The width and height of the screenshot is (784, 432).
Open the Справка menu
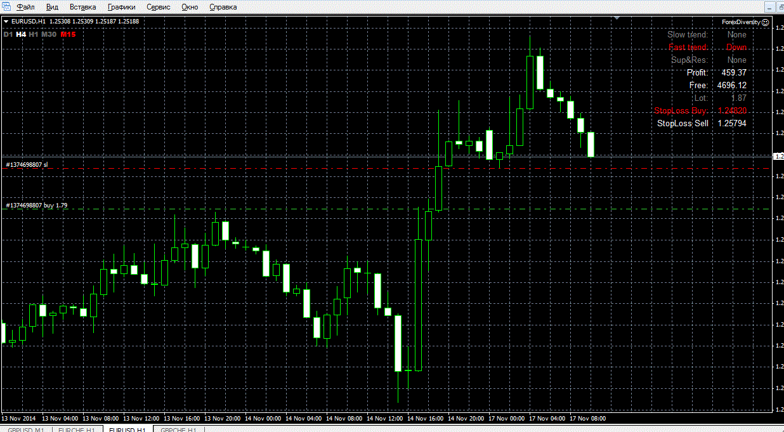point(223,7)
